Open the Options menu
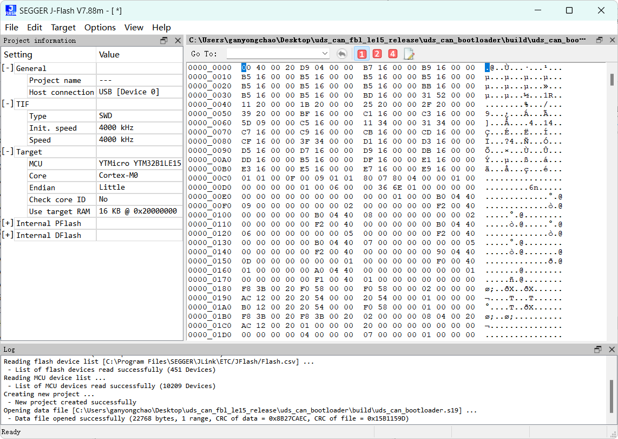The height and width of the screenshot is (439, 618). click(x=100, y=27)
